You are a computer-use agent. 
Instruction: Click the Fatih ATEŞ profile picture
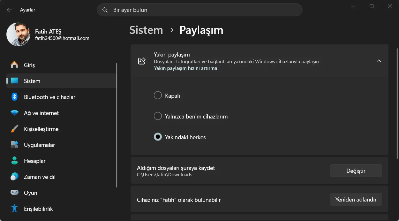click(19, 34)
